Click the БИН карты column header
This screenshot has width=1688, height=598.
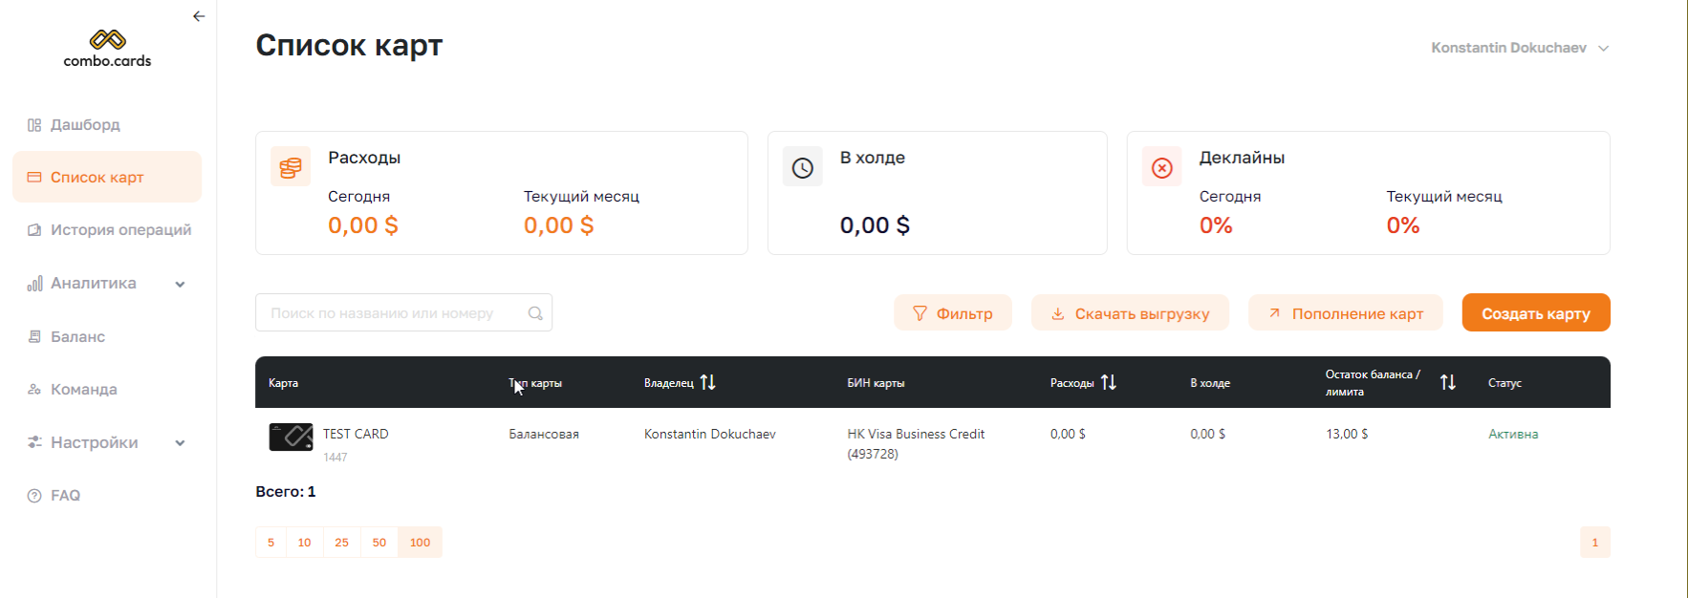click(x=876, y=383)
